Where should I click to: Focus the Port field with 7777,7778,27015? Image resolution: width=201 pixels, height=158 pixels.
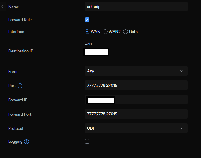[x=136, y=85]
